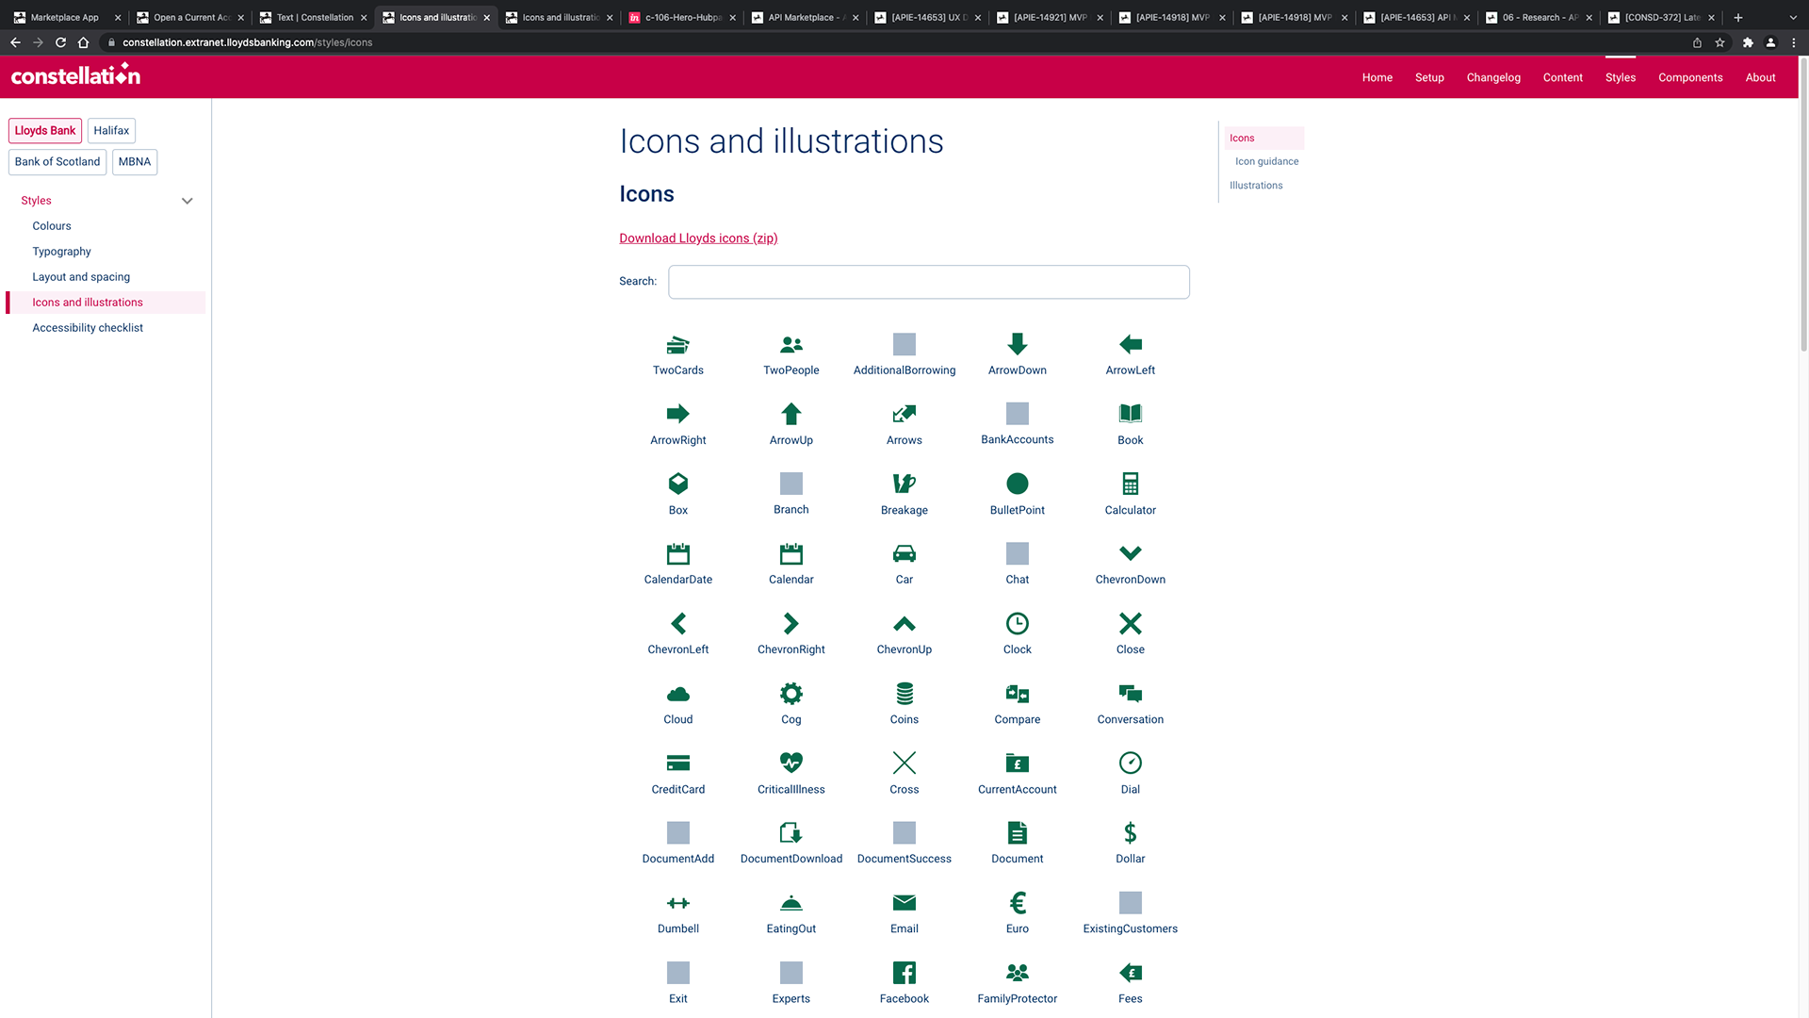1809x1018 pixels.
Task: Click the Clock icon
Action: click(1017, 624)
